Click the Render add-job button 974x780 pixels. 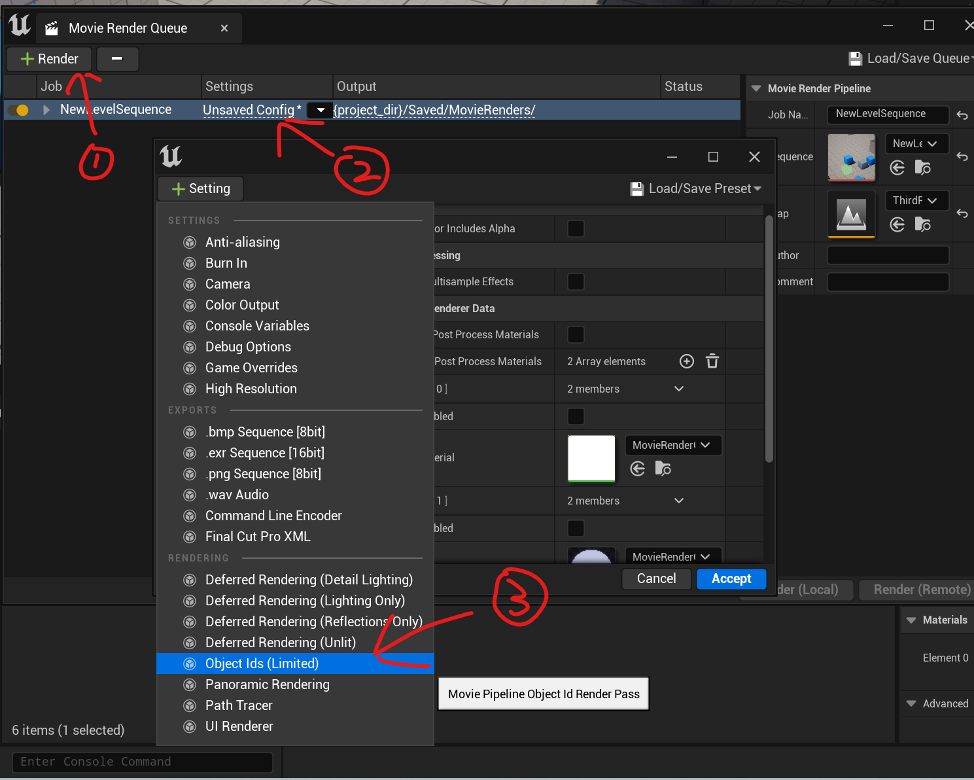49,59
